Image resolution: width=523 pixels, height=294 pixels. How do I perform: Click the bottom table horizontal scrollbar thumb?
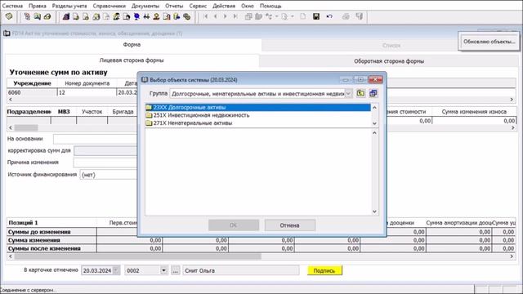pyautogui.click(x=138, y=256)
